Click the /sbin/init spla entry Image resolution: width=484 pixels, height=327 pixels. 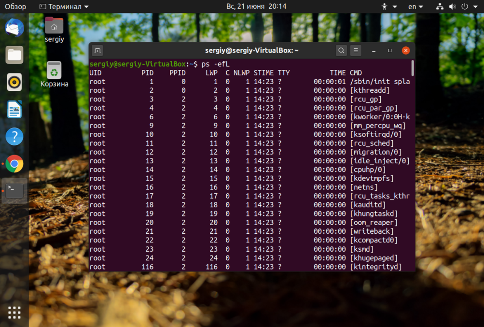point(380,82)
